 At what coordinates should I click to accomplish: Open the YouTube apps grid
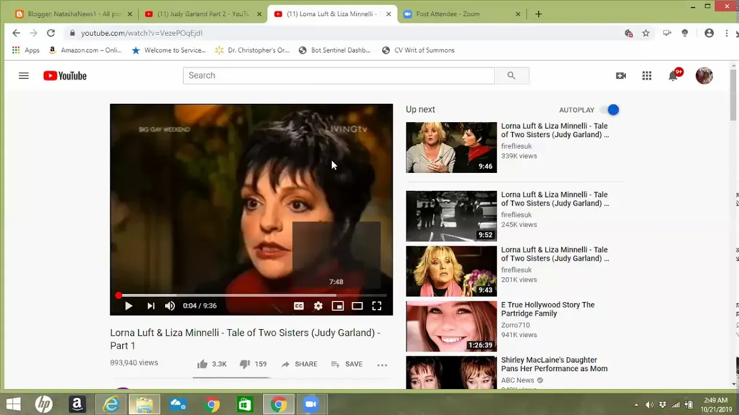[x=647, y=76]
